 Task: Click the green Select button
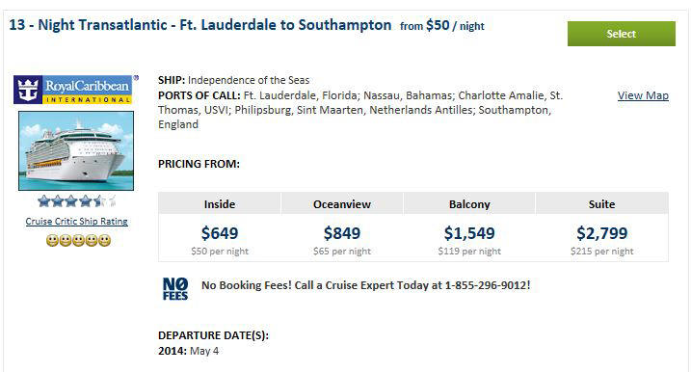tap(621, 34)
